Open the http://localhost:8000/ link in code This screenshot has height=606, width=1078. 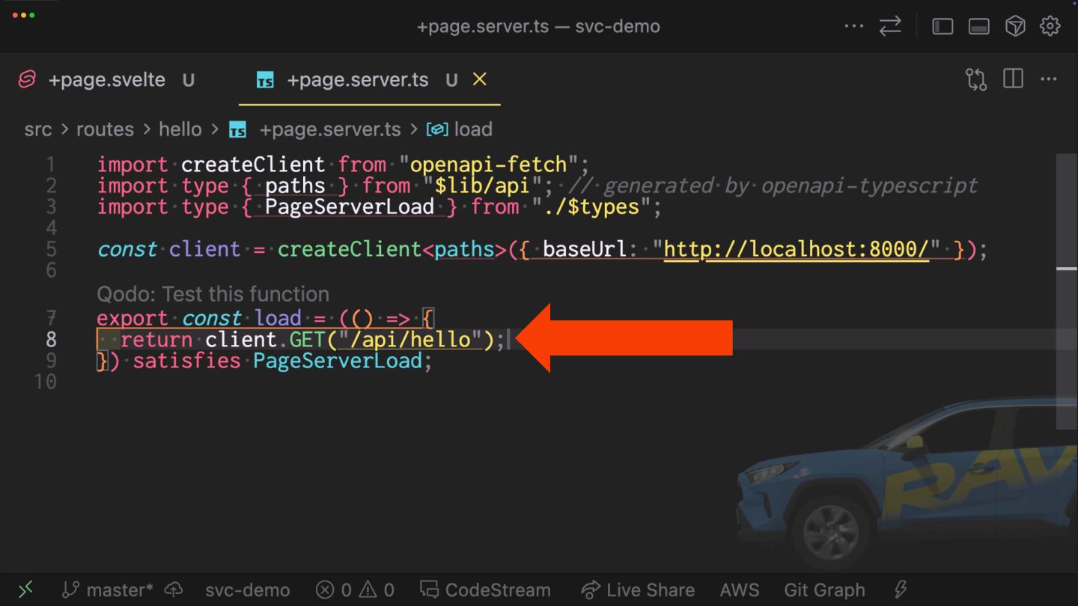click(x=796, y=249)
